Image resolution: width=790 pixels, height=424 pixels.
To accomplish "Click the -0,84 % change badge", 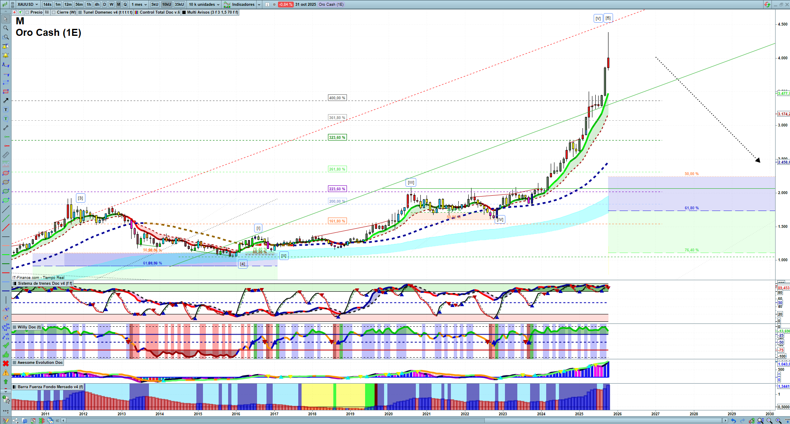I will (285, 5).
